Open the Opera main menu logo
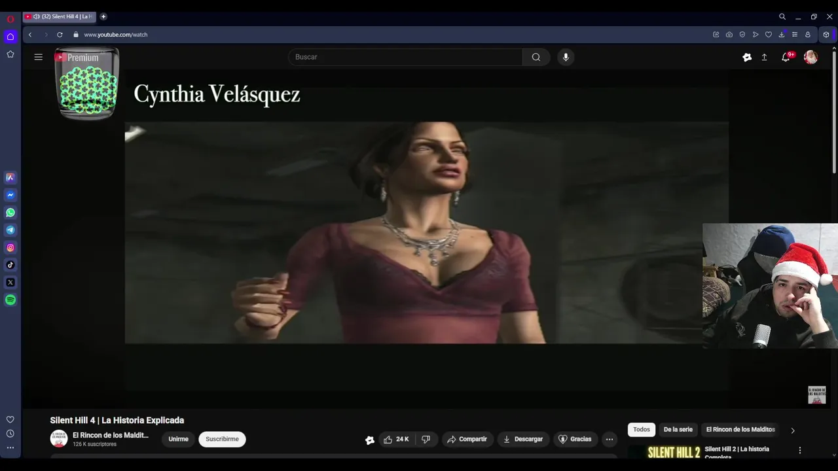Viewport: 838px width, 471px height. point(10,19)
